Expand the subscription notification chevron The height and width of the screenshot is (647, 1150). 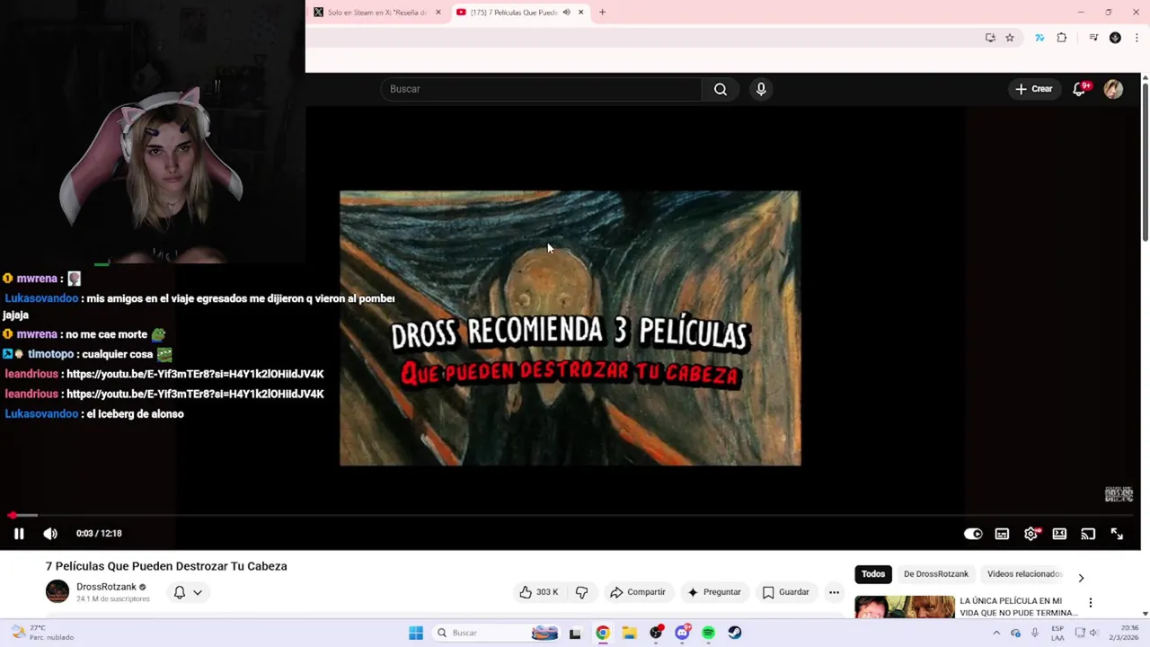[x=198, y=592]
